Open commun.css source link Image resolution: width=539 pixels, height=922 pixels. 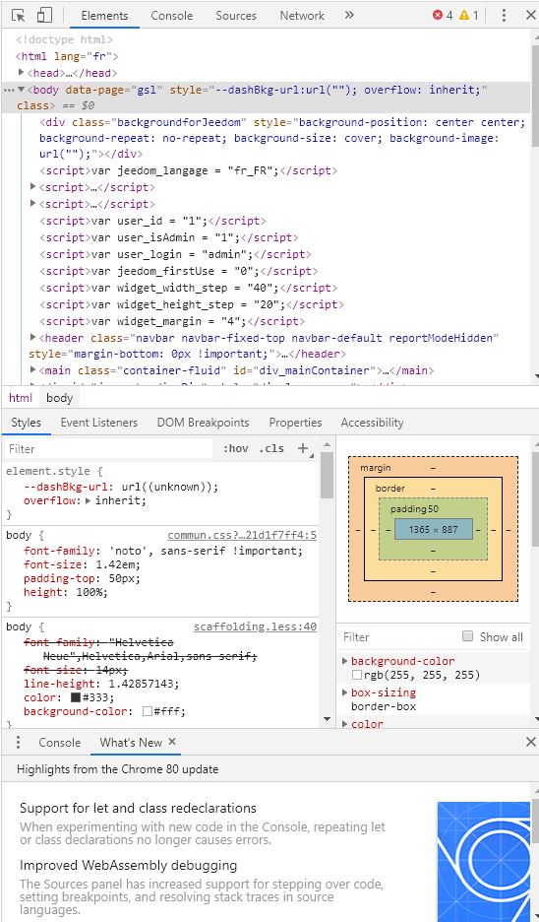[x=242, y=535]
